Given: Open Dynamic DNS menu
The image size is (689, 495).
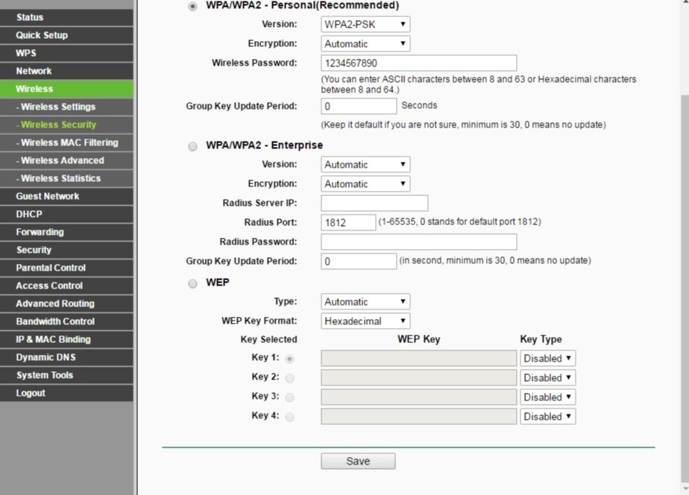Looking at the screenshot, I should pos(66,358).
